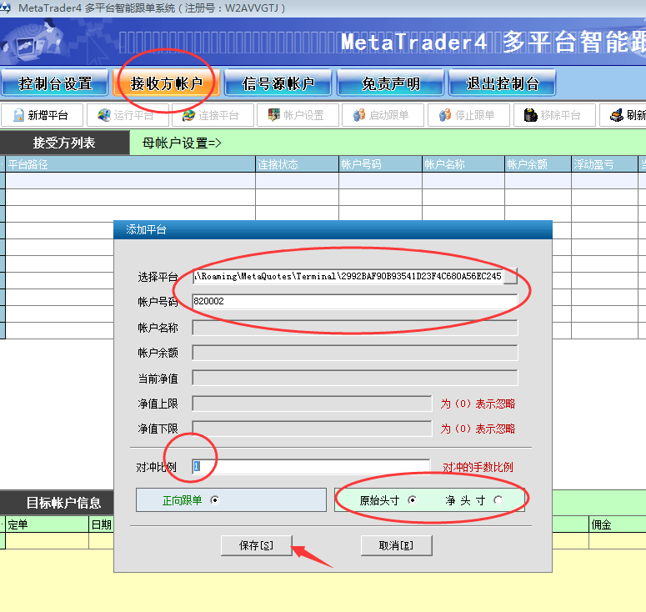Select the 正向跟单 radio button
This screenshot has height=612, width=646.
(x=215, y=500)
